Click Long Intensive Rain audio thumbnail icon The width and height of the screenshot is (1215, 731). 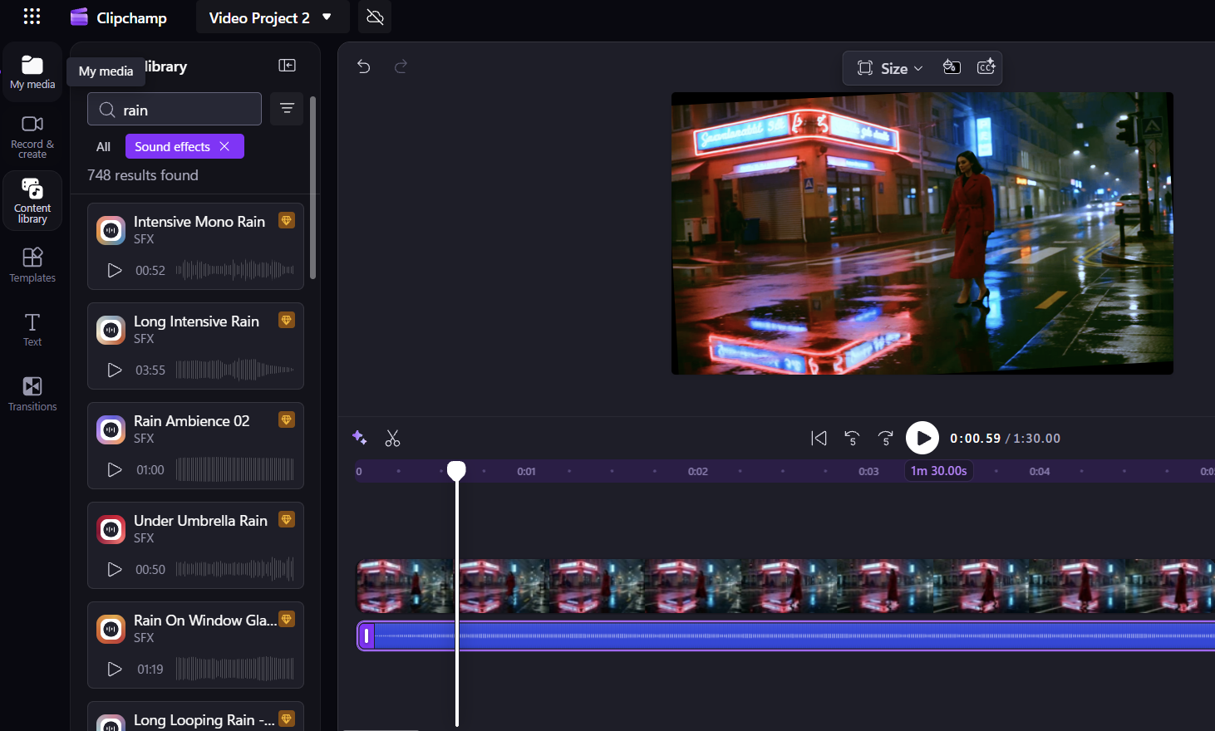[111, 330]
